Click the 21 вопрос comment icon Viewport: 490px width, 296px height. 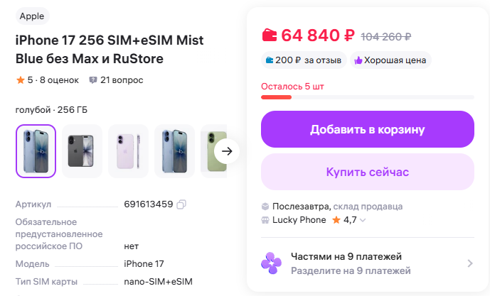[93, 80]
